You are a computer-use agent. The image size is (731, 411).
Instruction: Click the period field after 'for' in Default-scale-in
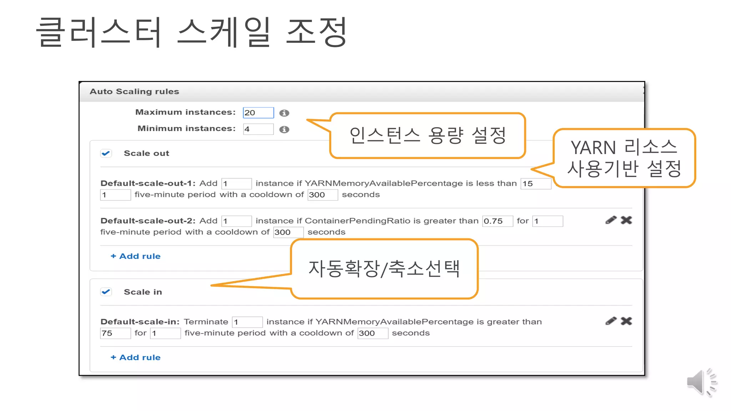coord(165,333)
